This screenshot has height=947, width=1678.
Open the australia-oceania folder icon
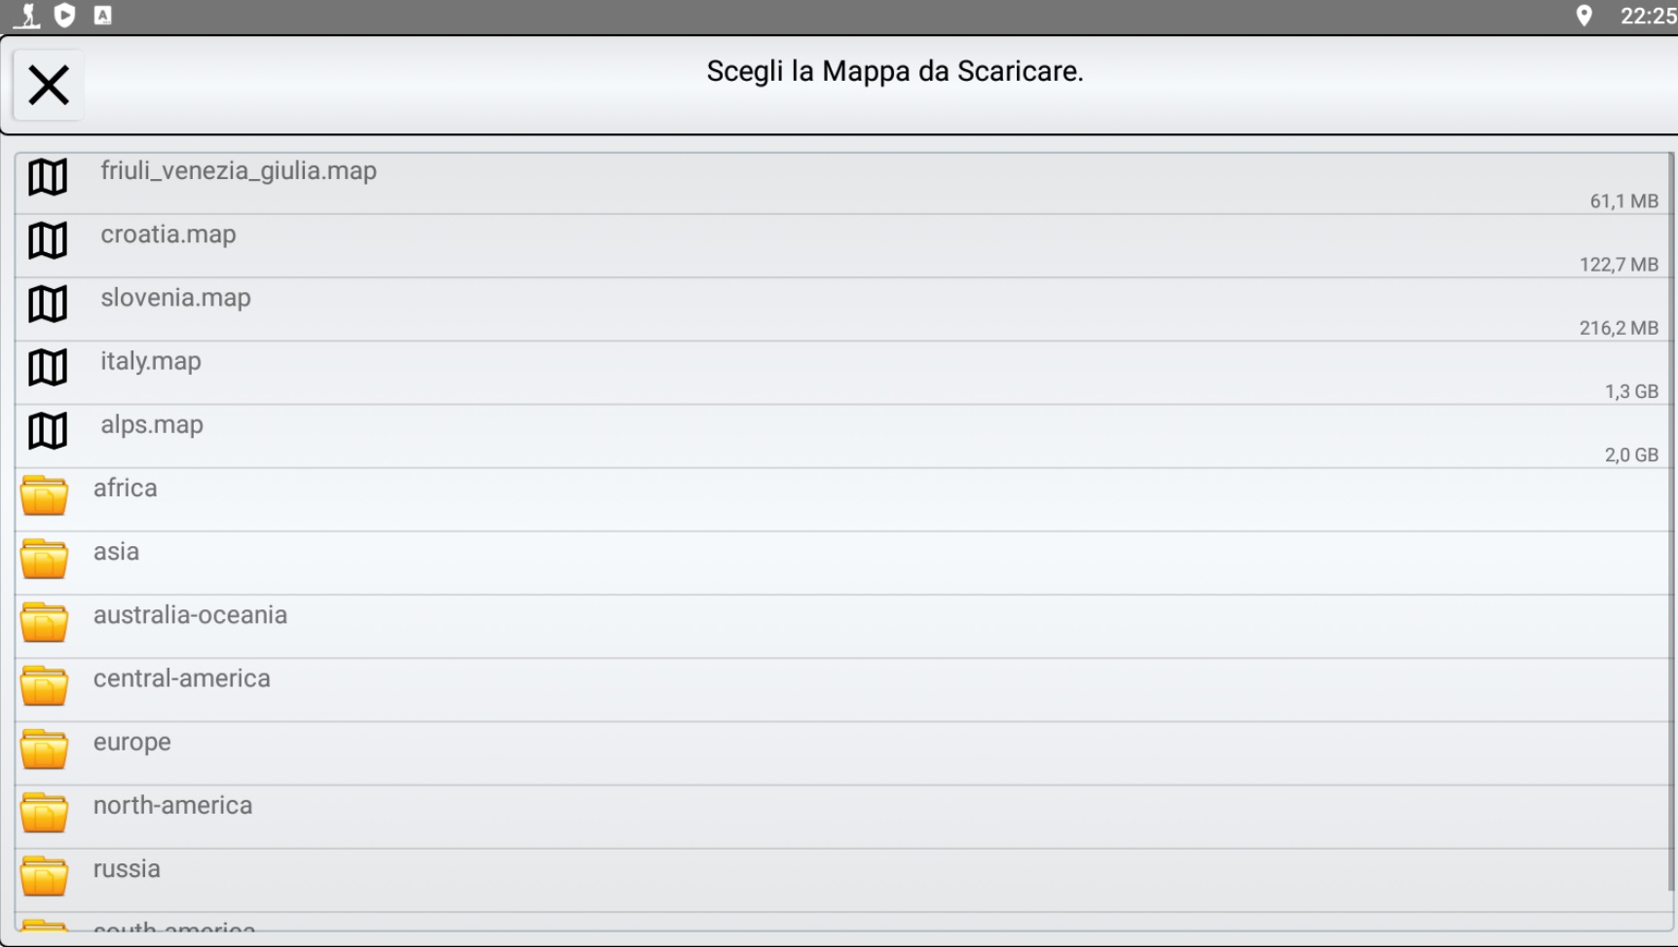coord(45,622)
